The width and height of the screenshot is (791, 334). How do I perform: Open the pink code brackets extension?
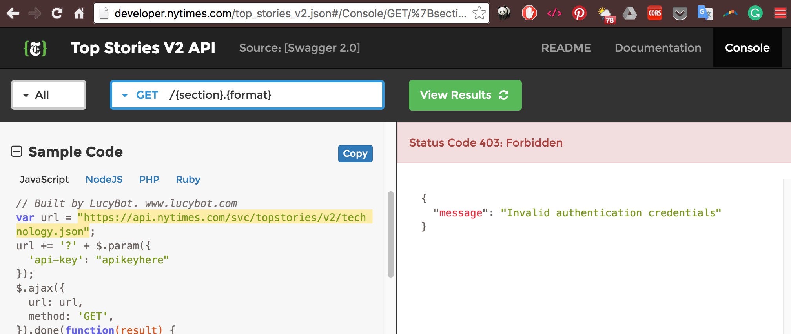point(554,13)
